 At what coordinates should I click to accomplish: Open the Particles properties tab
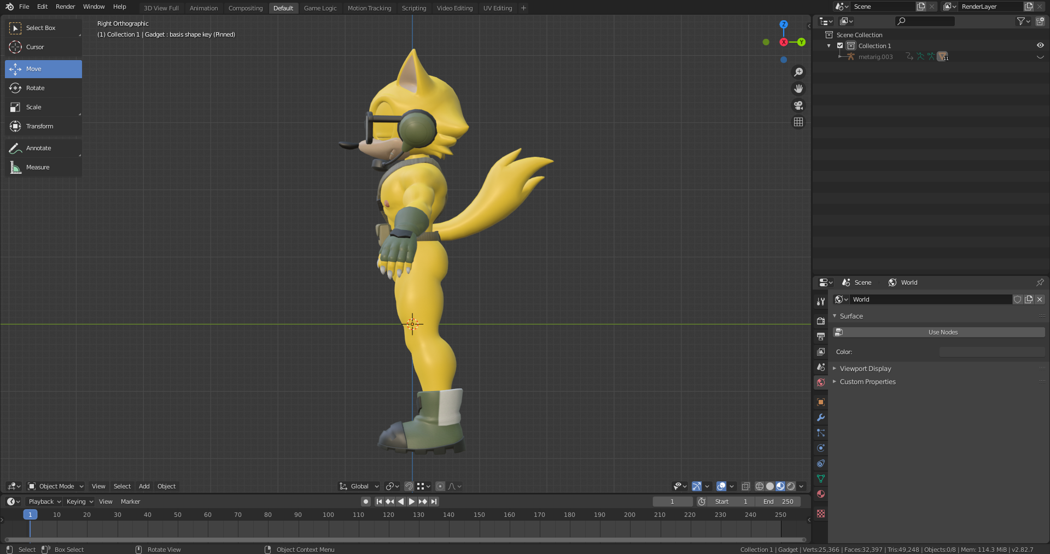pyautogui.click(x=821, y=433)
